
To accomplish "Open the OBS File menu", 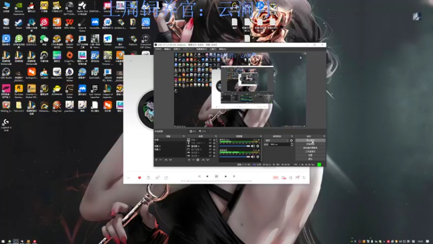I will click(158, 49).
